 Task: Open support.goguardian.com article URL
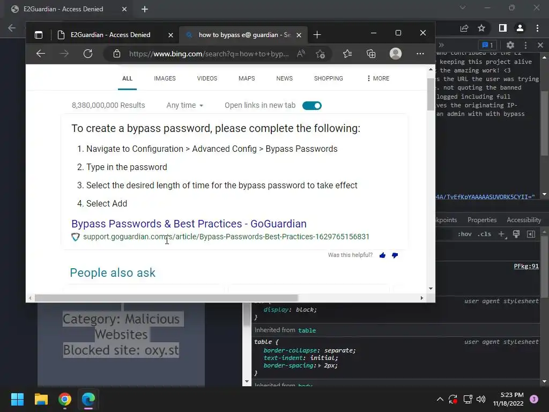coord(226,237)
